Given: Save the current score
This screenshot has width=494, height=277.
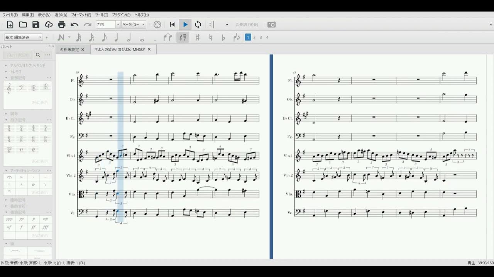Looking at the screenshot, I should coord(36,25).
